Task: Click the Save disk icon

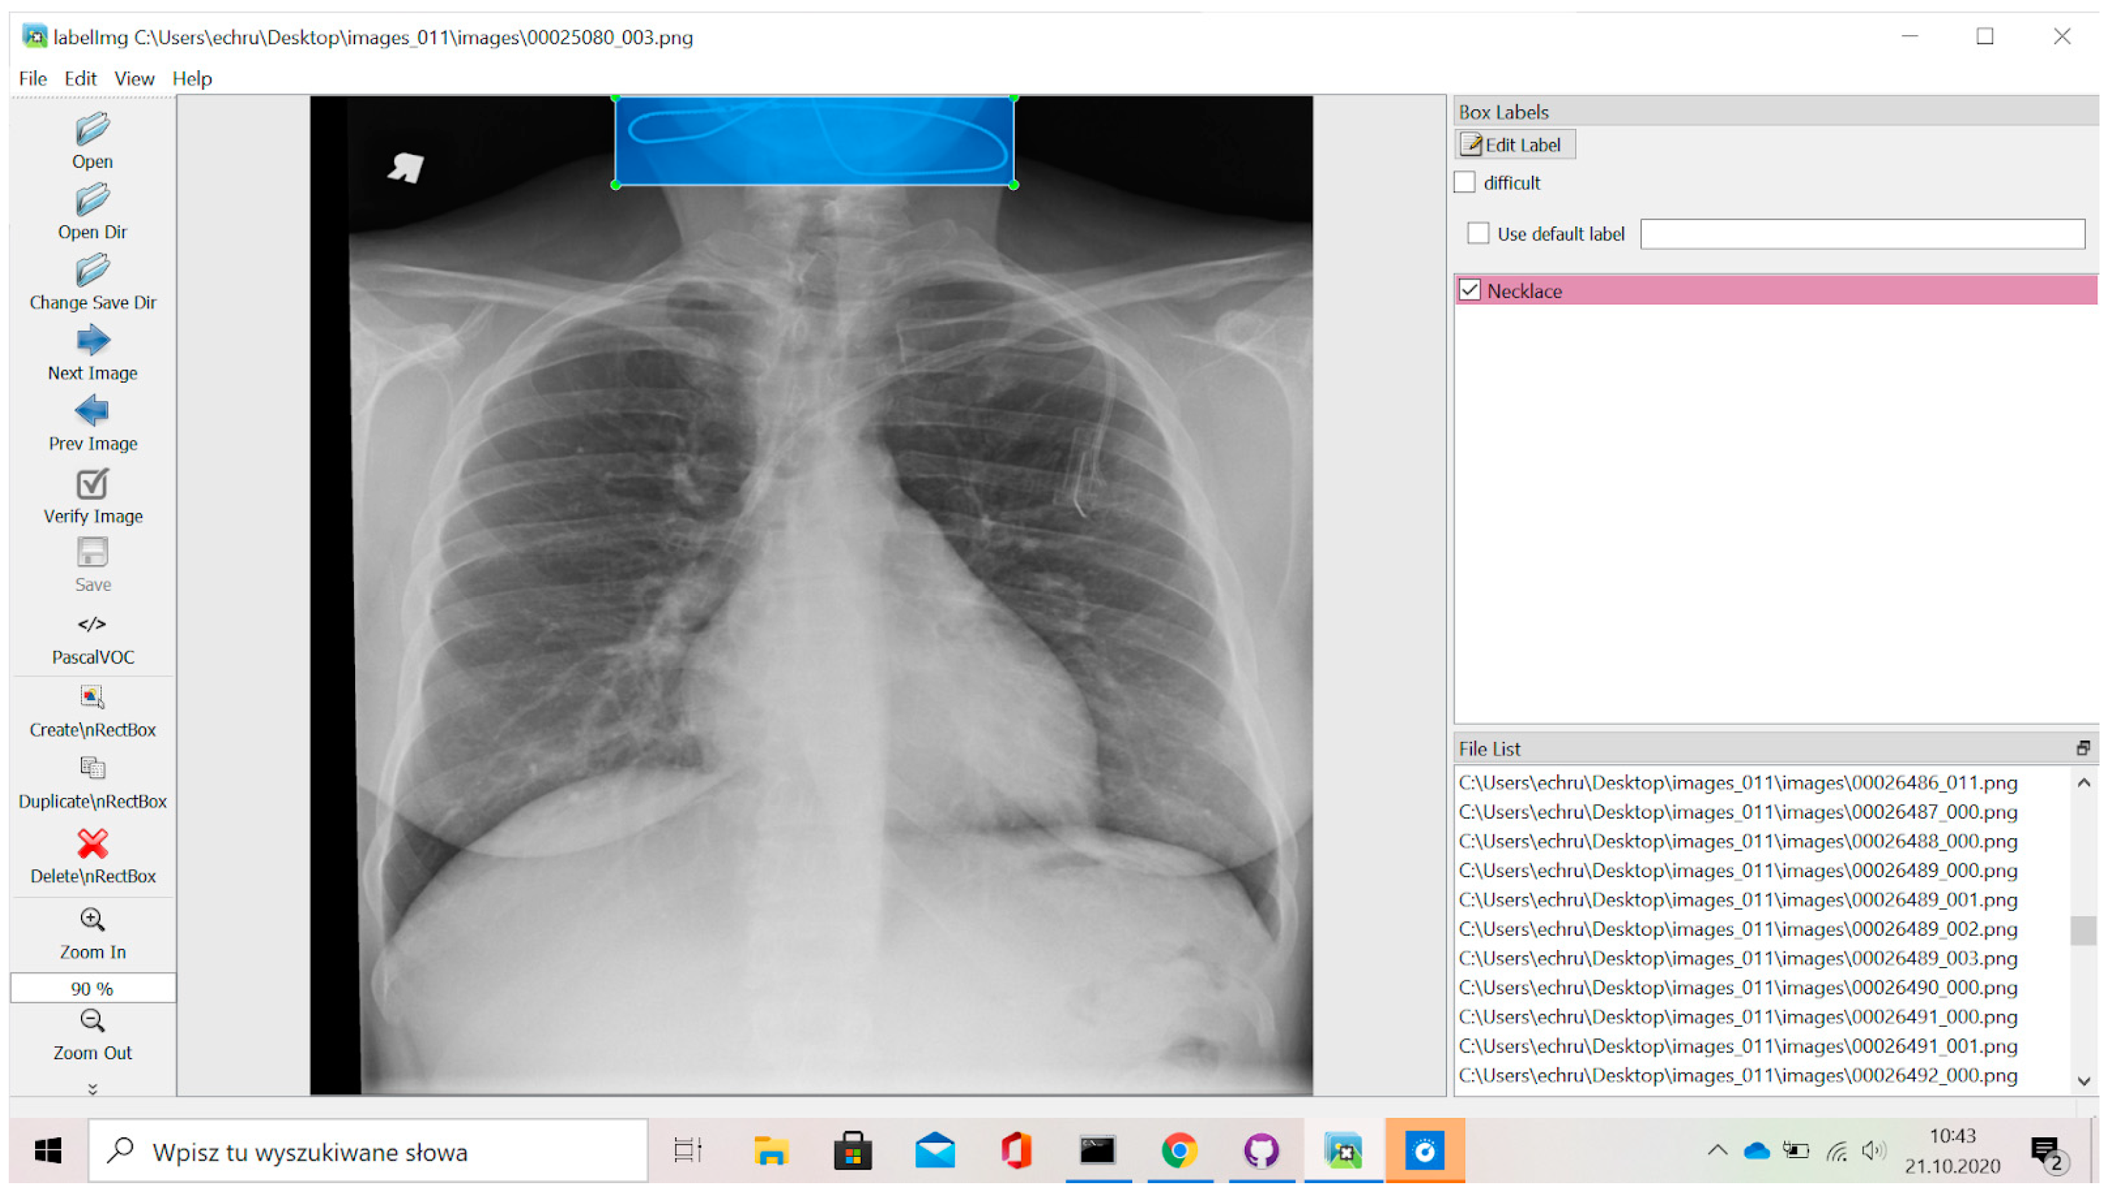Action: [92, 552]
